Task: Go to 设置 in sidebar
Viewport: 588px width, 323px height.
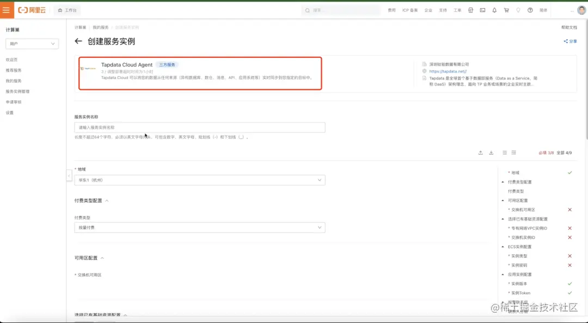Action: [x=10, y=113]
